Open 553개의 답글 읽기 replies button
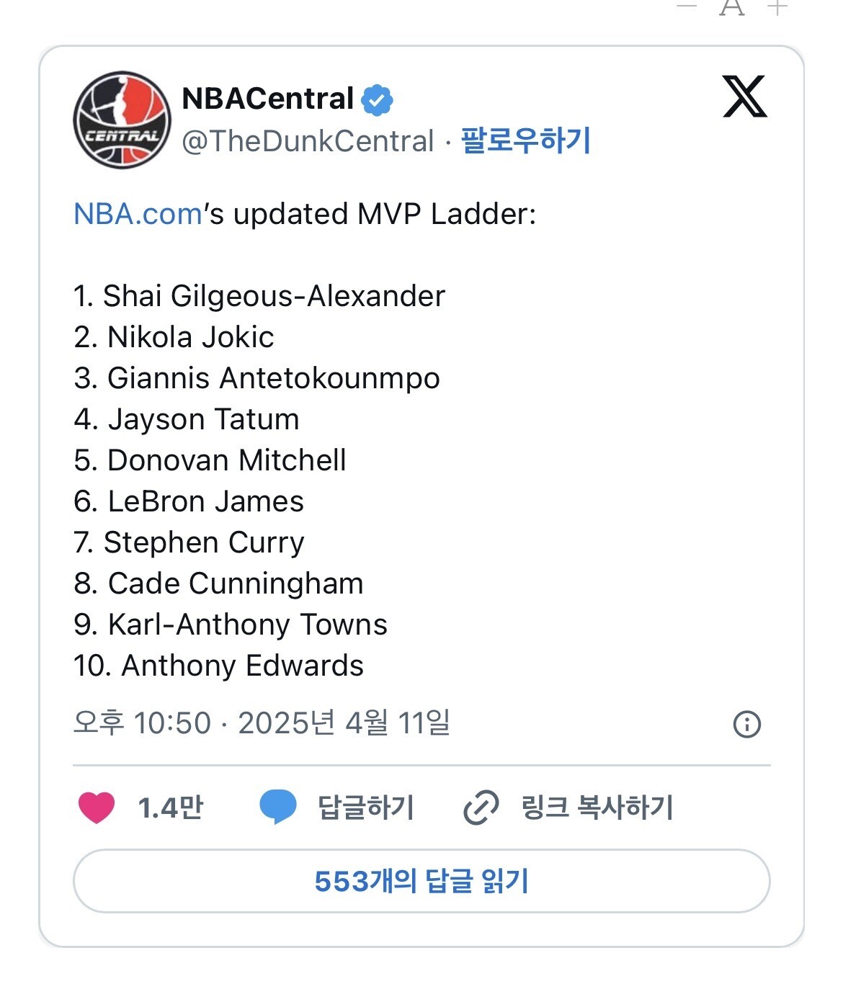This screenshot has width=843, height=1002. [421, 881]
